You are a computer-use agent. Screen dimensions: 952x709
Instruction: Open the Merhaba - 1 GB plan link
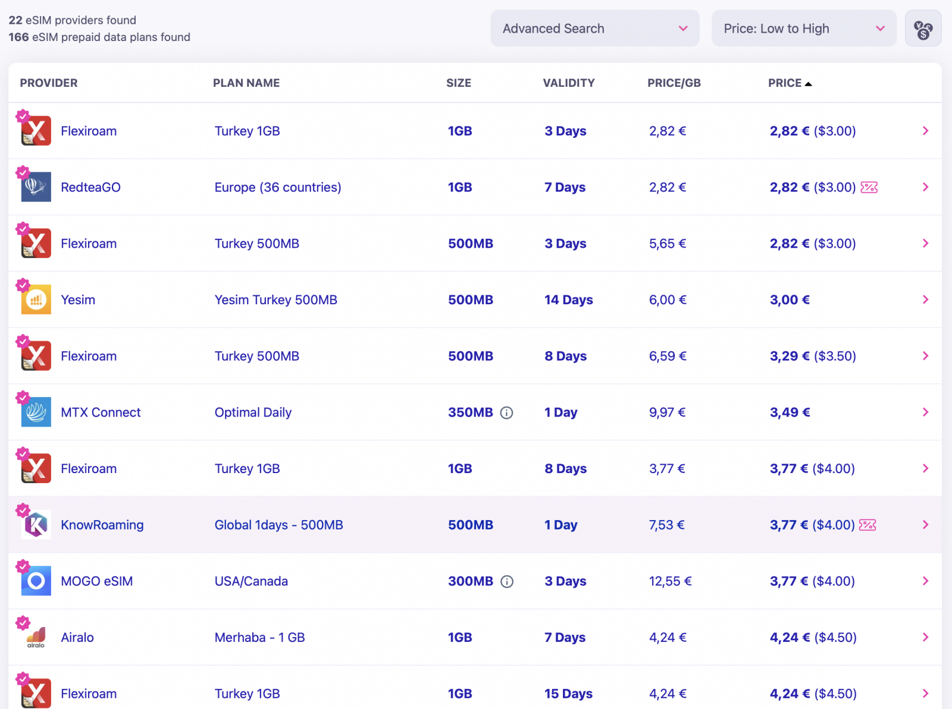click(259, 637)
